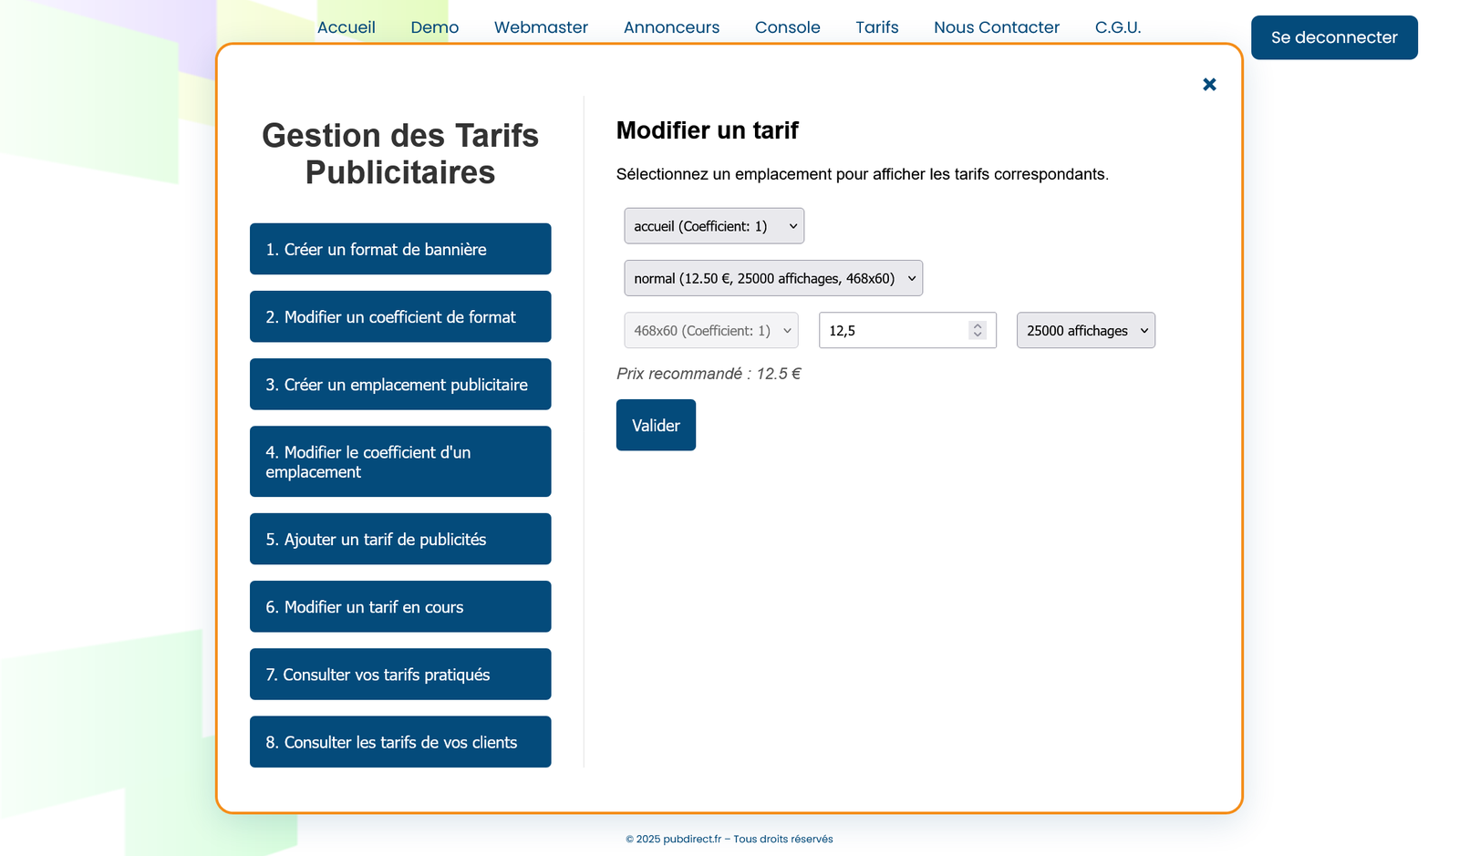
Task: Open the normal (12.50 €, 25000 affichages) tarif dropdown
Action: 773,278
